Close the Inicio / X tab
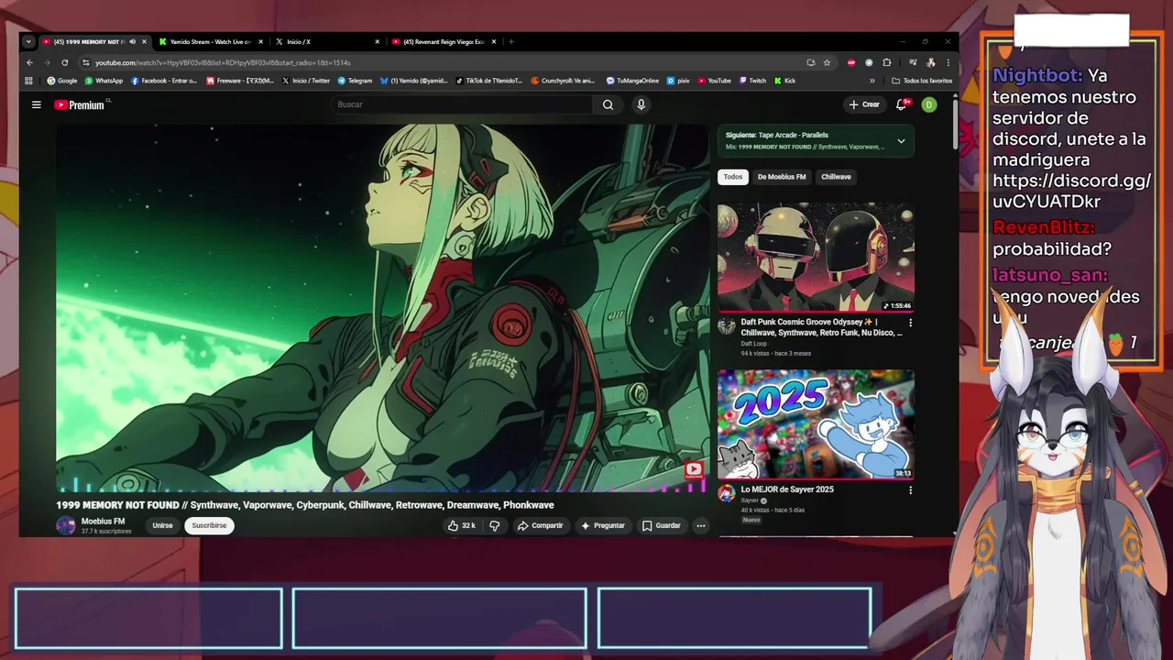This screenshot has height=660, width=1173. (x=377, y=41)
